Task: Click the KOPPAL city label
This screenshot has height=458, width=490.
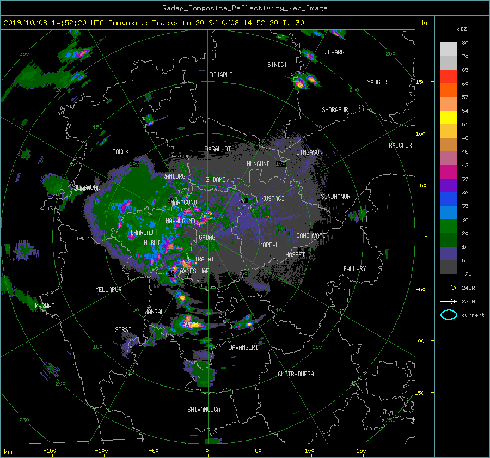Action: pyautogui.click(x=269, y=245)
